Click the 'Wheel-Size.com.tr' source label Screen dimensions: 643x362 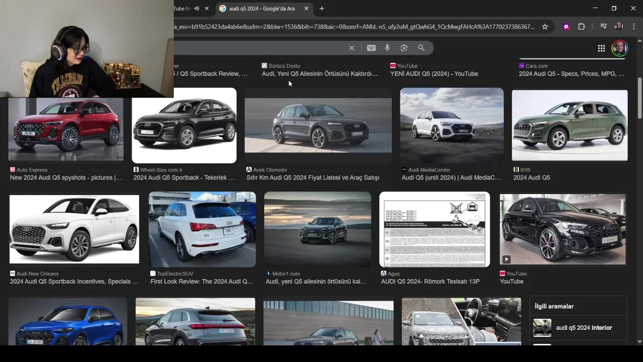[161, 170]
